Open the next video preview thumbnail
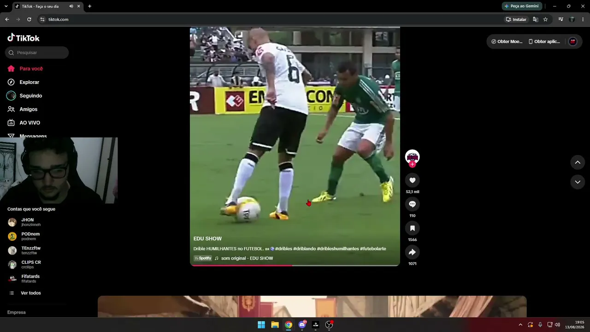This screenshot has height=332, width=590. pos(312,306)
